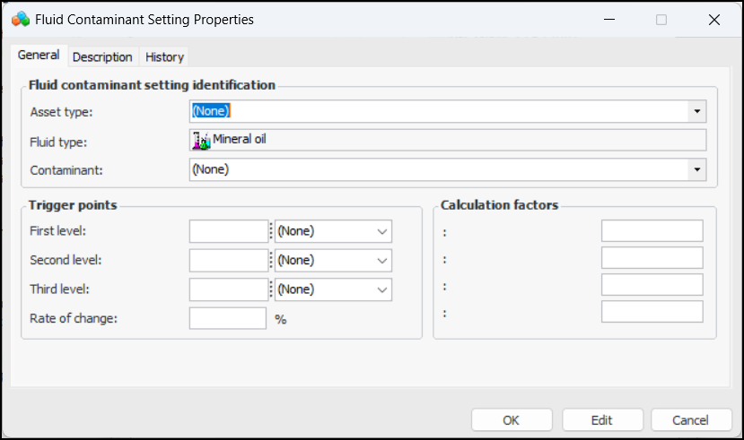Cancel the dialog

click(690, 419)
